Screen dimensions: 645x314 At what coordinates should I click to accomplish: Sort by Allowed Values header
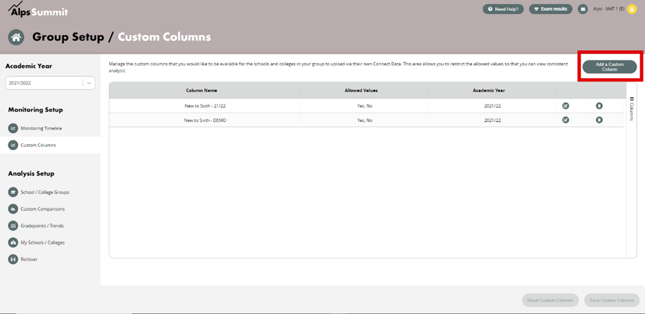point(361,90)
